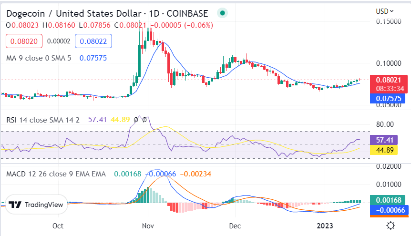Click the red 0.08021 current price axis label
This screenshot has width=411, height=236.
390,81
